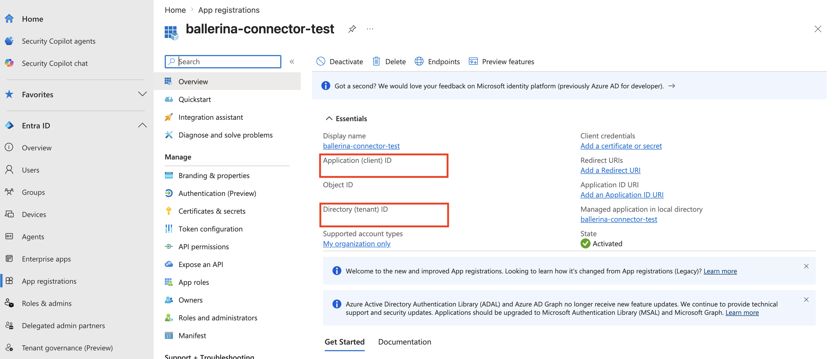Click the Groups people icon
This screenshot has height=359, width=838.
point(9,192)
